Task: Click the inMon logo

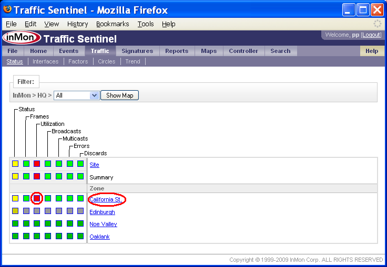Action: [22, 38]
